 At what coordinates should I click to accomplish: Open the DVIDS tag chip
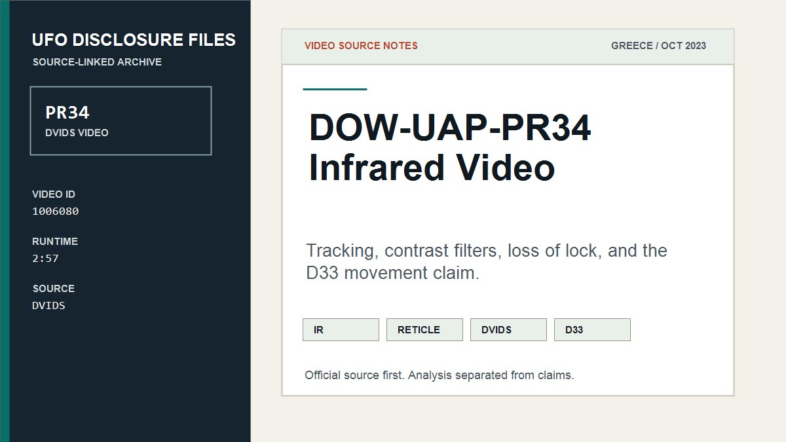tap(508, 329)
